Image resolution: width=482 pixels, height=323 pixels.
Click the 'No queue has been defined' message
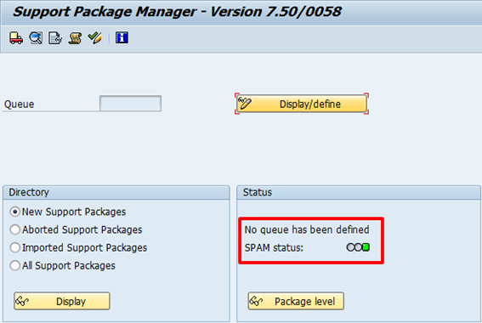(307, 229)
